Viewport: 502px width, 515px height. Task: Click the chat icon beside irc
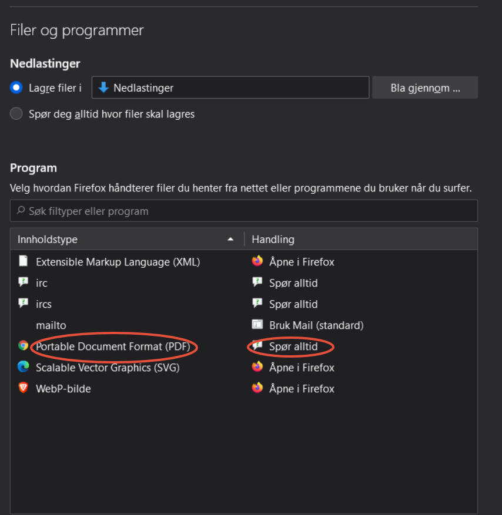coord(24,282)
